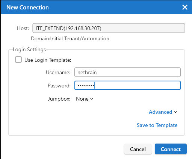
Task: Expand the Advanced settings link
Action: [x=163, y=112]
